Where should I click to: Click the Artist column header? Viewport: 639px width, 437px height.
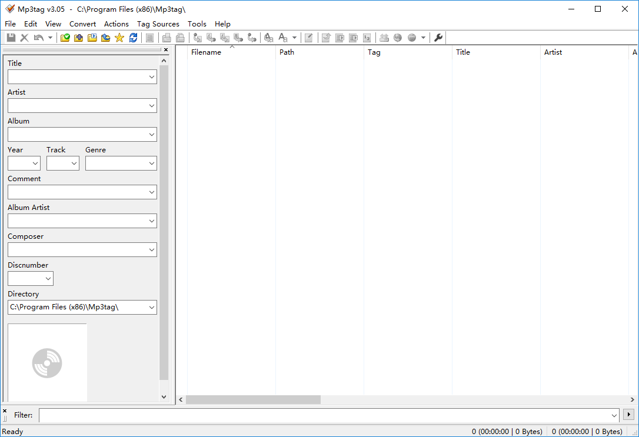point(553,52)
